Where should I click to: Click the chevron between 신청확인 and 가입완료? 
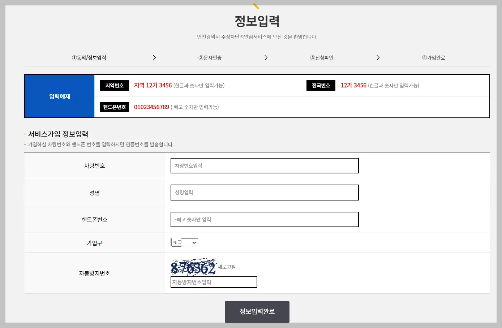[x=378, y=57]
